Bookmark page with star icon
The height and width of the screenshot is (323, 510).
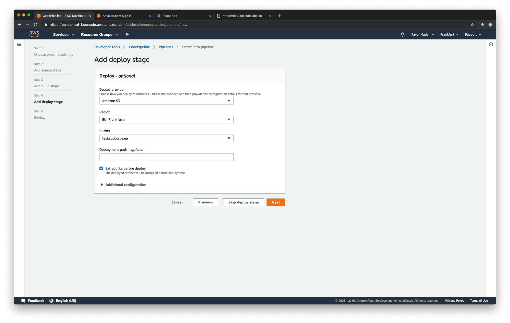(472, 24)
